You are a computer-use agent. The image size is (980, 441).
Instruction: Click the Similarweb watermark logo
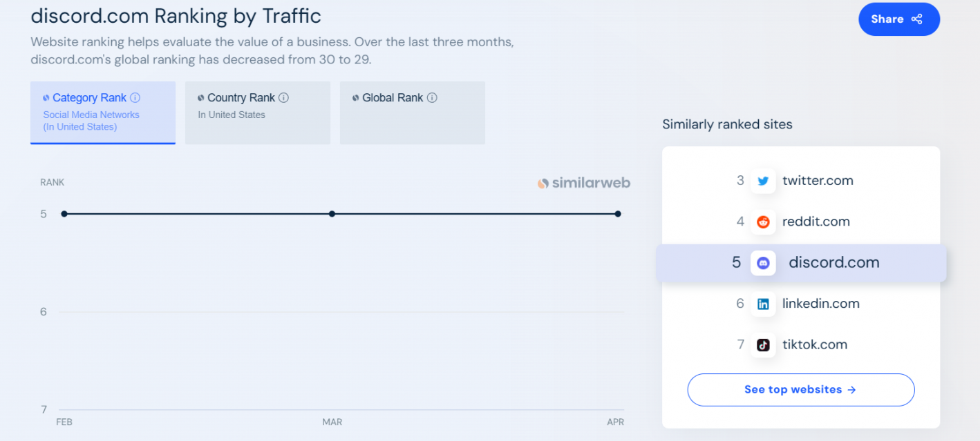tap(584, 183)
